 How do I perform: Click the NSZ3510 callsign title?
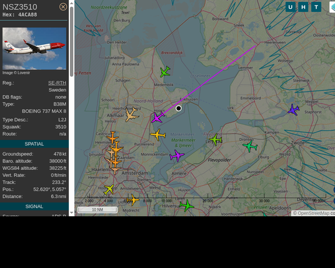coord(20,7)
